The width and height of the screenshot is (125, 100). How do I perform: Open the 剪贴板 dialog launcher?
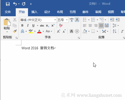point(17,38)
